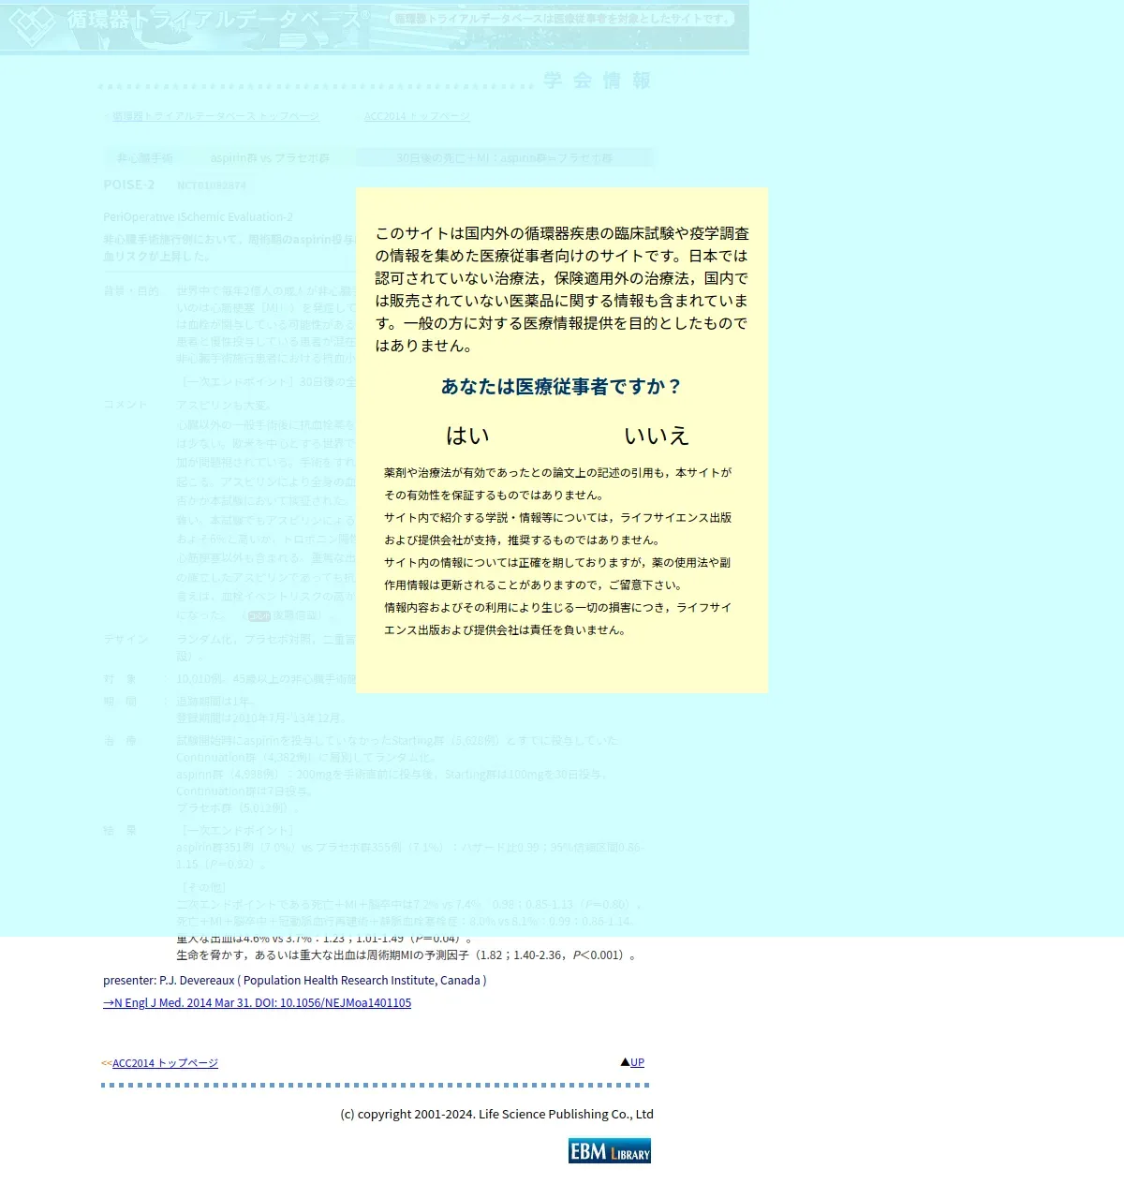
Task: Click the POISE-2 trial title
Action: pyautogui.click(x=129, y=185)
